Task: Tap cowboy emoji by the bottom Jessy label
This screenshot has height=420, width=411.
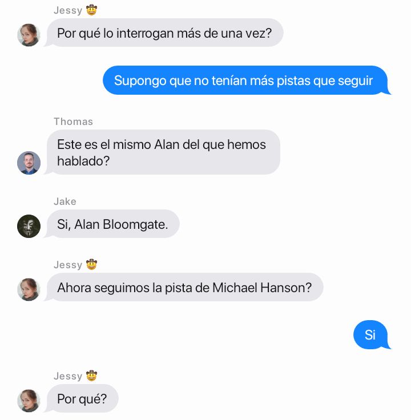Action: click(x=91, y=375)
